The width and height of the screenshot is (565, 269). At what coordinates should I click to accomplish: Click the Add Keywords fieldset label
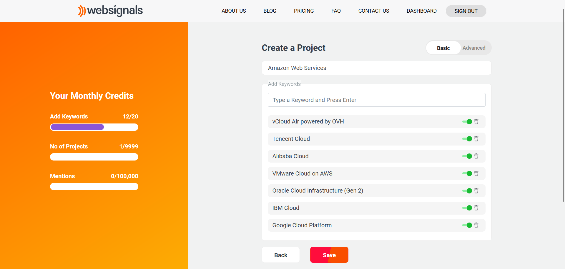[x=284, y=84]
